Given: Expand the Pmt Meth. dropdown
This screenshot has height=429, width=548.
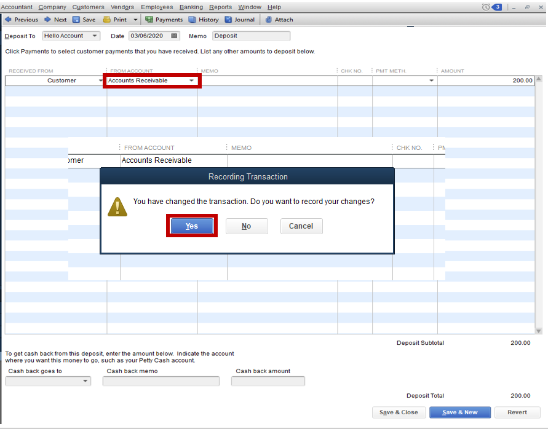Looking at the screenshot, I should (x=431, y=81).
